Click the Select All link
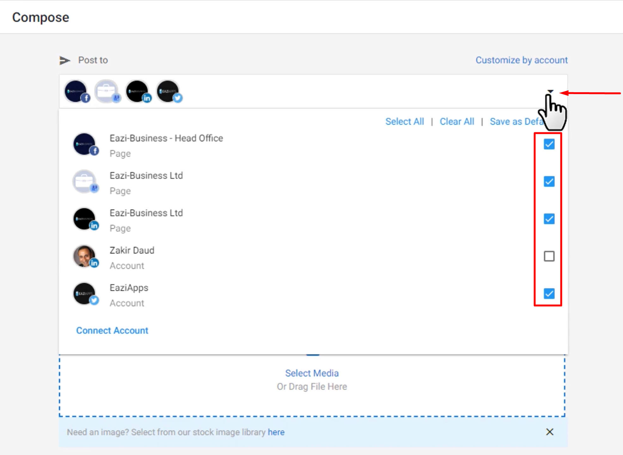The height and width of the screenshot is (455, 623). coord(405,122)
